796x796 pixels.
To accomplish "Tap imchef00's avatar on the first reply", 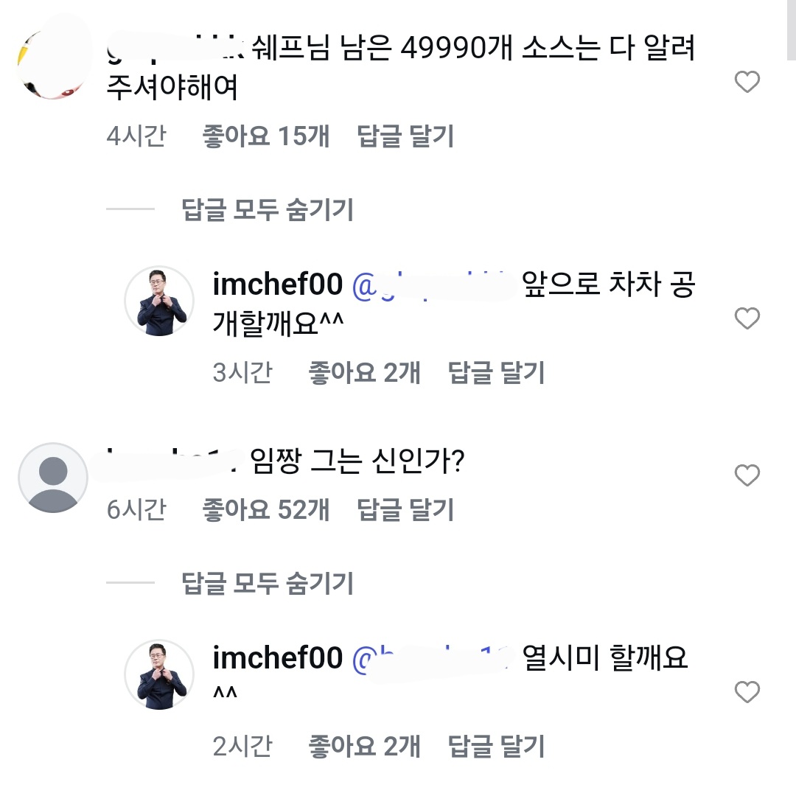I will point(159,301).
